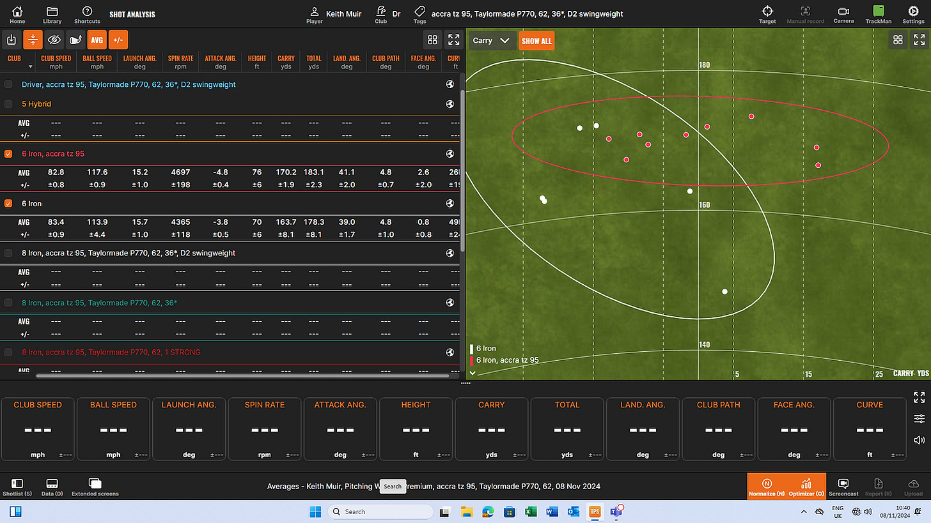Viewport: 931px width, 523px height.
Task: Open the Target settings
Action: click(x=767, y=14)
